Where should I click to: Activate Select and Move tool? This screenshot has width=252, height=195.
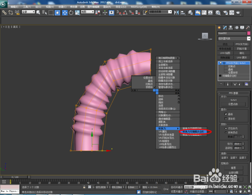pyautogui.click(x=65, y=13)
